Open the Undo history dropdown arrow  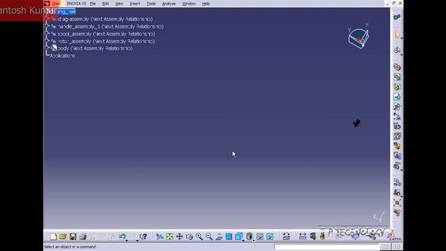coord(127,241)
